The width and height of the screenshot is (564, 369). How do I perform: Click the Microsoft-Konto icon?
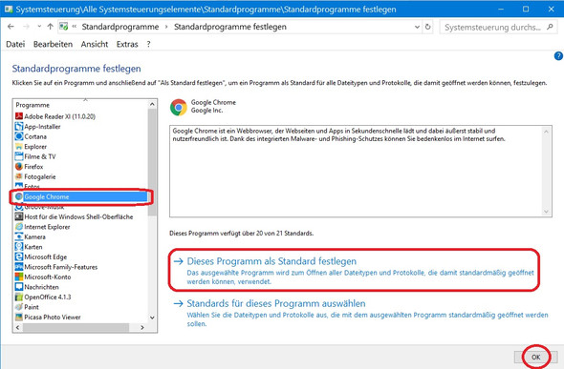[19, 277]
